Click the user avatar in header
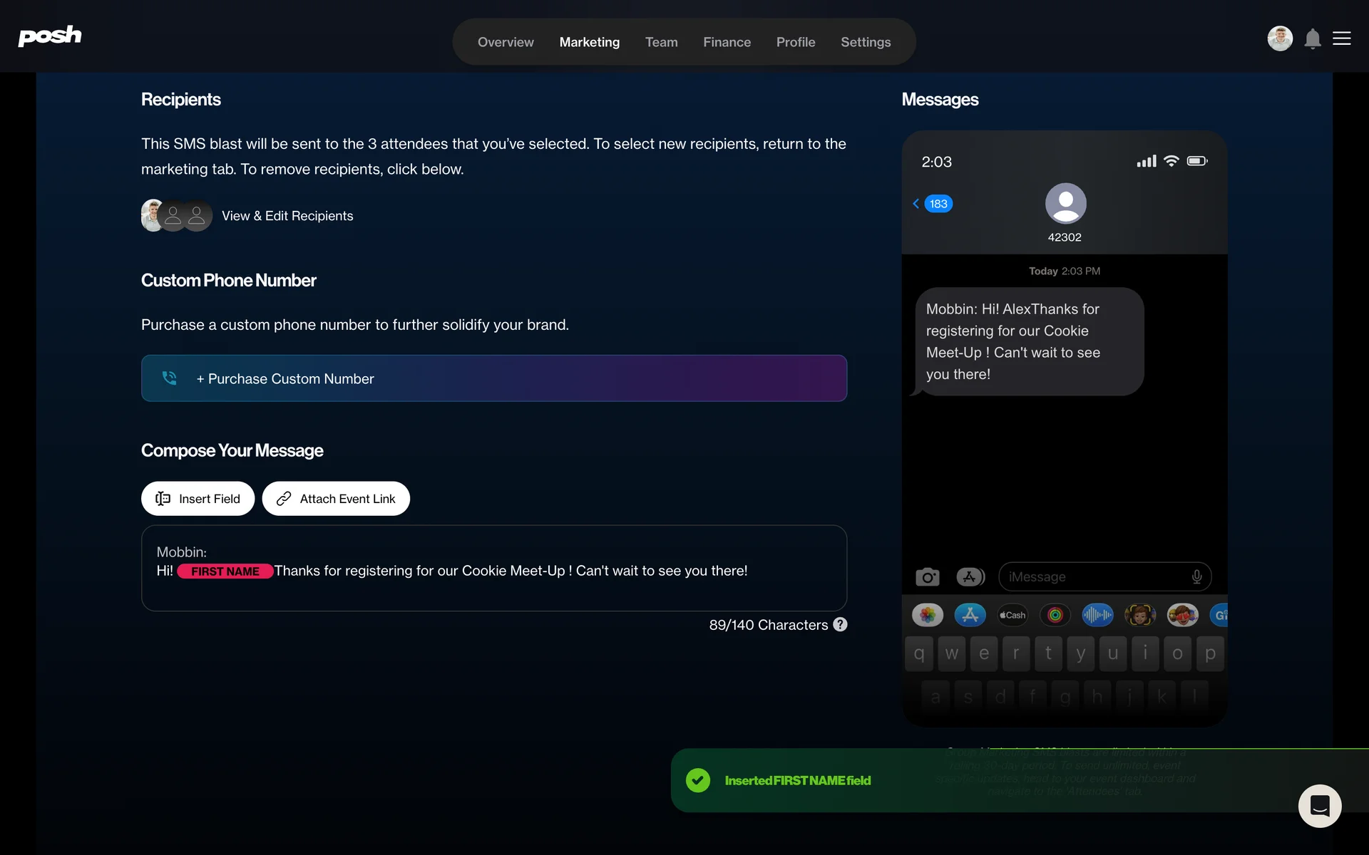This screenshot has height=855, width=1369. pos(1280,38)
